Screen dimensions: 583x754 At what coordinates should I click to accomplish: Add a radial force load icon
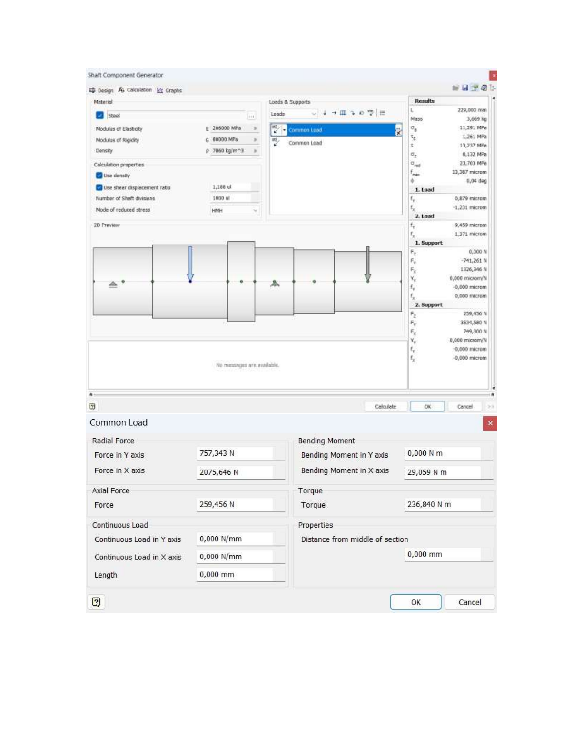point(325,113)
